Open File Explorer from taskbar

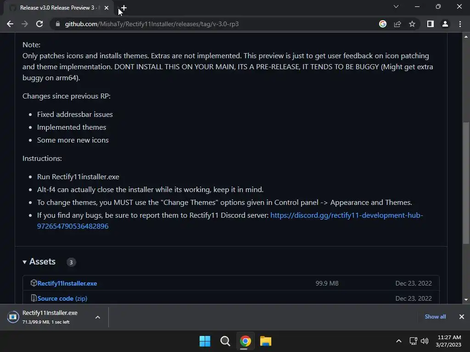pos(266,341)
